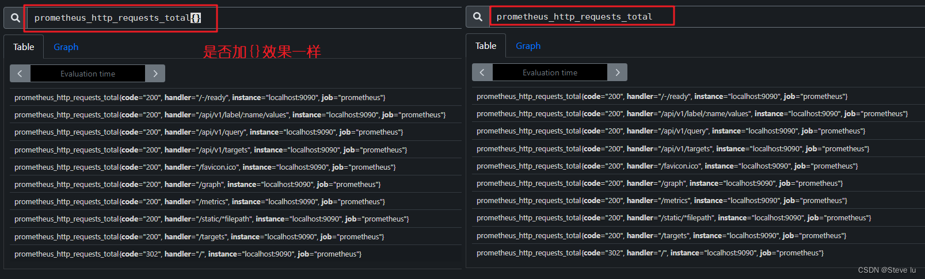Select left panel row with handler "/graph"

236,184
